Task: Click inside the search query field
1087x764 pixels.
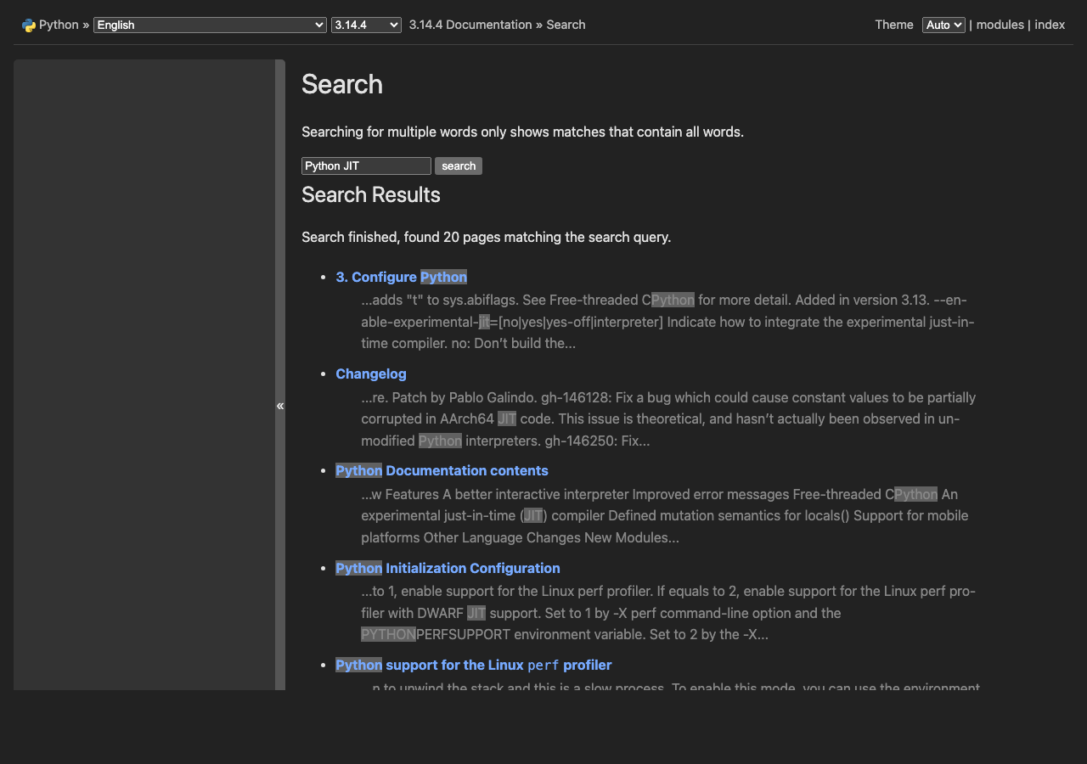Action: click(x=365, y=165)
